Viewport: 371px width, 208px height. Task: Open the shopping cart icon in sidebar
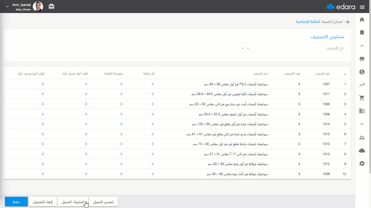(x=362, y=98)
